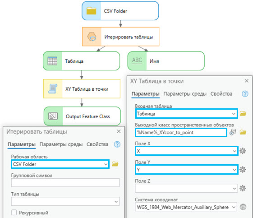This screenshot has height=218, width=253.
Task: Select the Output Feature Class icon
Action: tap(53, 116)
